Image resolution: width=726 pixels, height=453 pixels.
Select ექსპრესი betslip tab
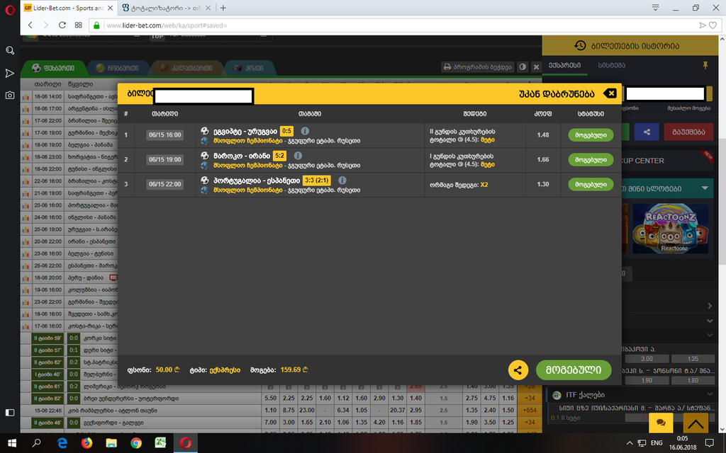564,65
